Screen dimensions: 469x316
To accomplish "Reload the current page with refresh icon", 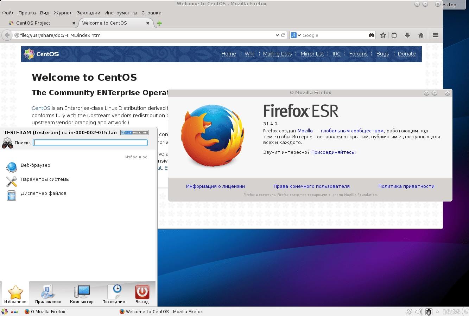I will [x=283, y=35].
